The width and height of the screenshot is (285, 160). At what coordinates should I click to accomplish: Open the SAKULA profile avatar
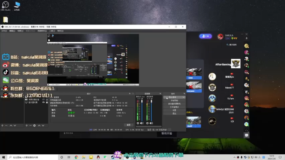[x=220, y=36]
